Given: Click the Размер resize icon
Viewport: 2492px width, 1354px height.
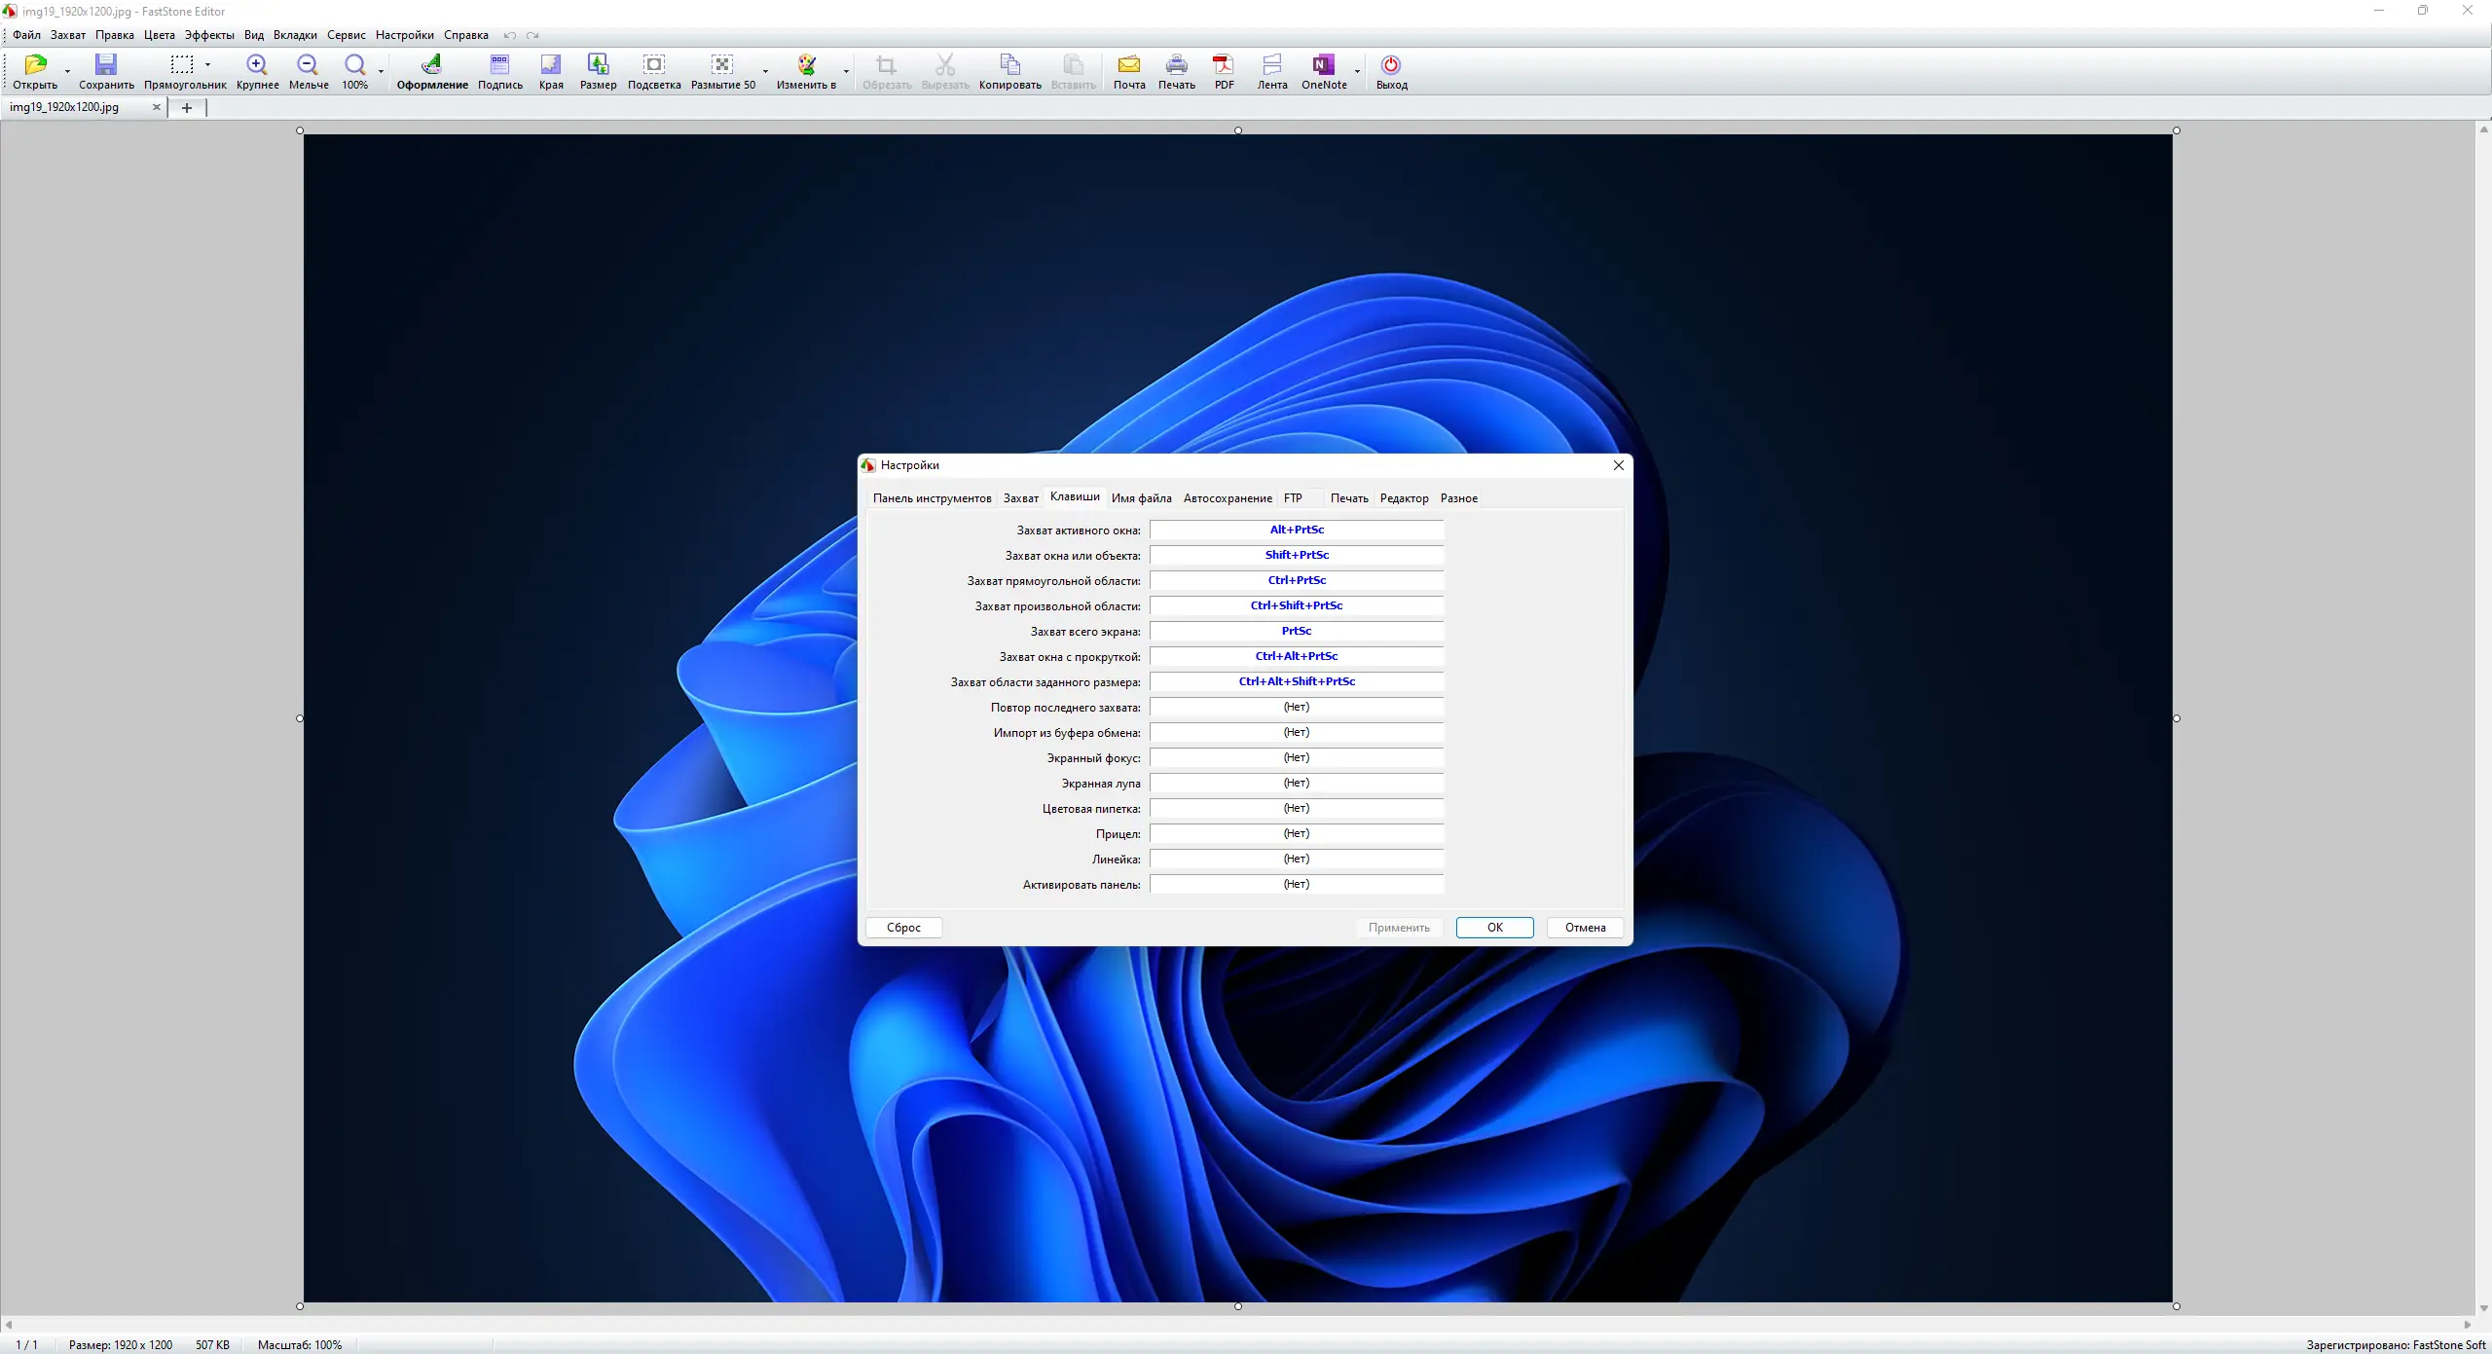Looking at the screenshot, I should point(598,65).
